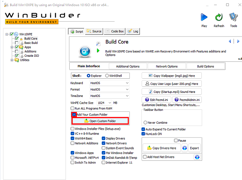Open the Tools icon
This screenshot has height=180, width=242.
(233, 17)
